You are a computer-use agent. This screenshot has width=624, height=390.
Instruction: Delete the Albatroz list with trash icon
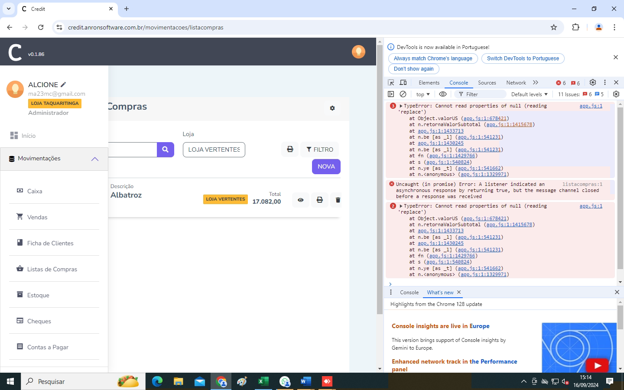[x=338, y=200]
